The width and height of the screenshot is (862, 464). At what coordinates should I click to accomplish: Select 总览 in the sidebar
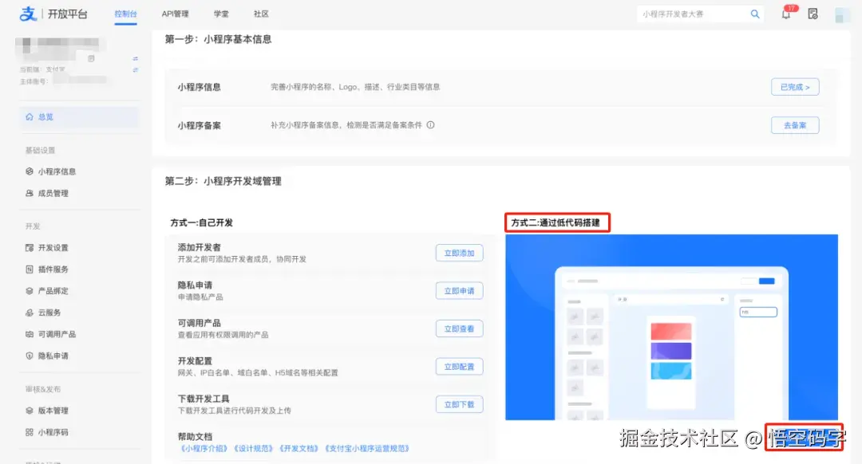click(78, 117)
